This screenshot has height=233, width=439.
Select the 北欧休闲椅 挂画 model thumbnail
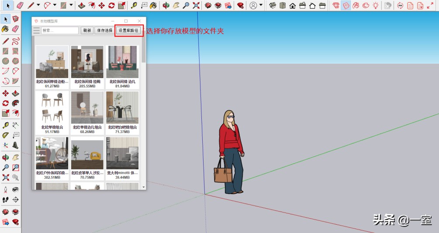87,62
